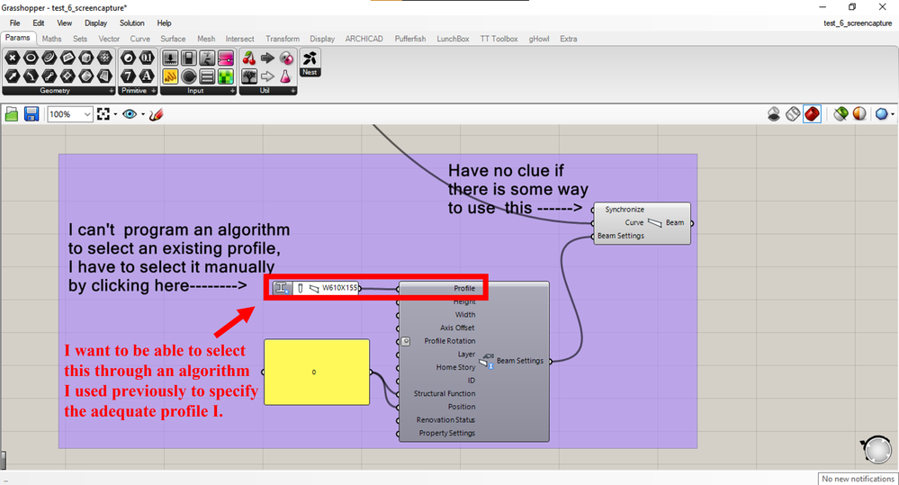Choose the Cherry Picker util icon
This screenshot has width=899, height=485.
(249, 58)
